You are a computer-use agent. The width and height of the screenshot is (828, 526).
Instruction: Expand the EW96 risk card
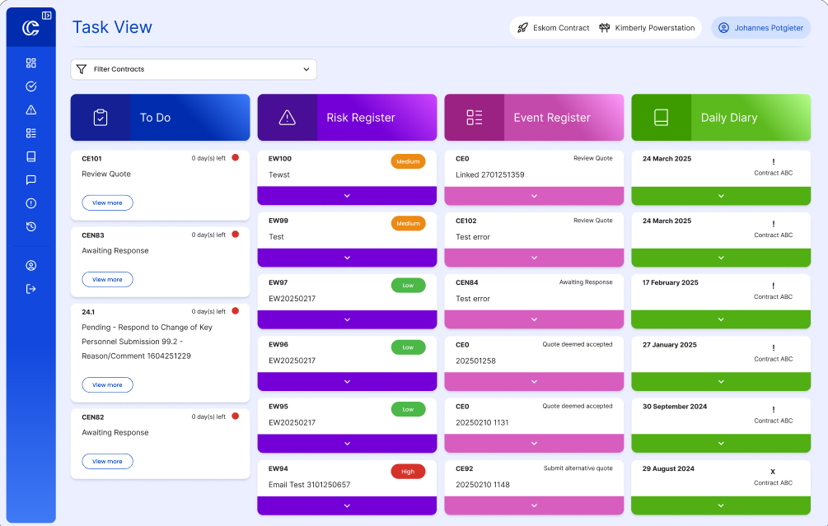tap(347, 381)
